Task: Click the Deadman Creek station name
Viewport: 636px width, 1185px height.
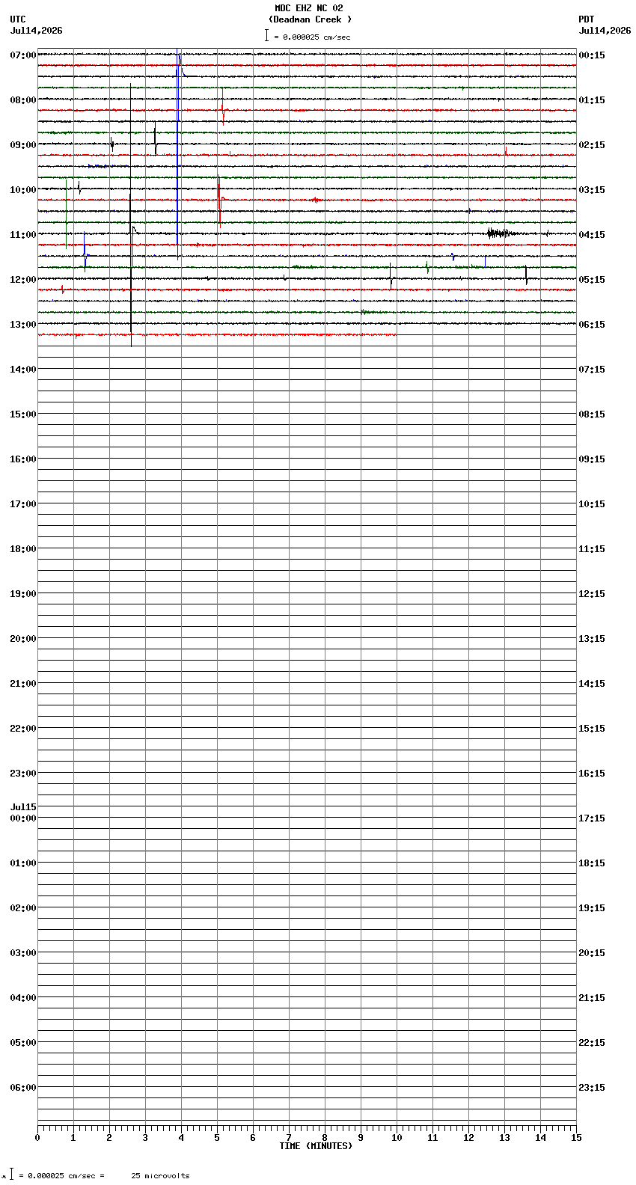Action: point(310,19)
